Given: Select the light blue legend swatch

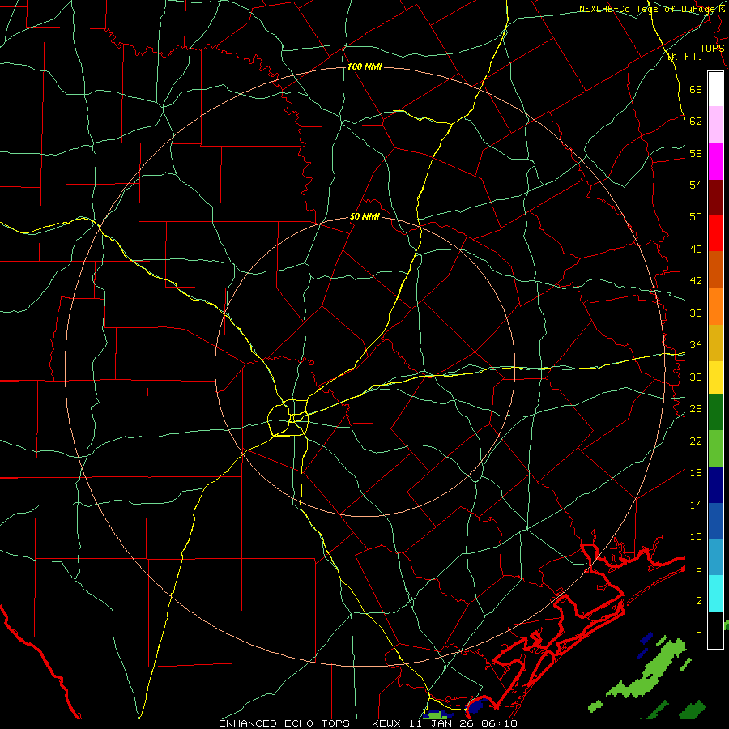Looking at the screenshot, I should pos(715,557).
